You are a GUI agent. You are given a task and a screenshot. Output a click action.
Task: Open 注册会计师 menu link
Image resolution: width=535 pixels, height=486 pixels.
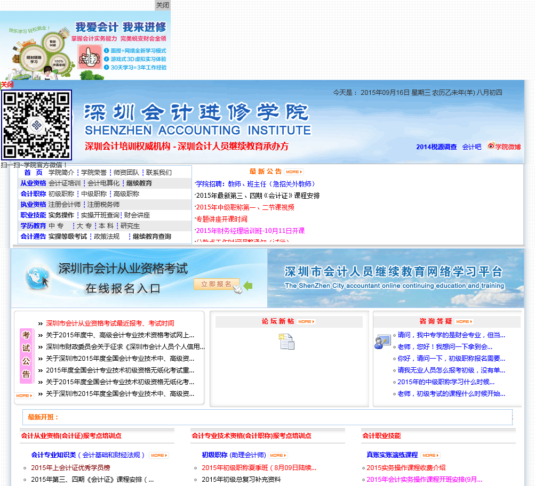[x=65, y=205]
